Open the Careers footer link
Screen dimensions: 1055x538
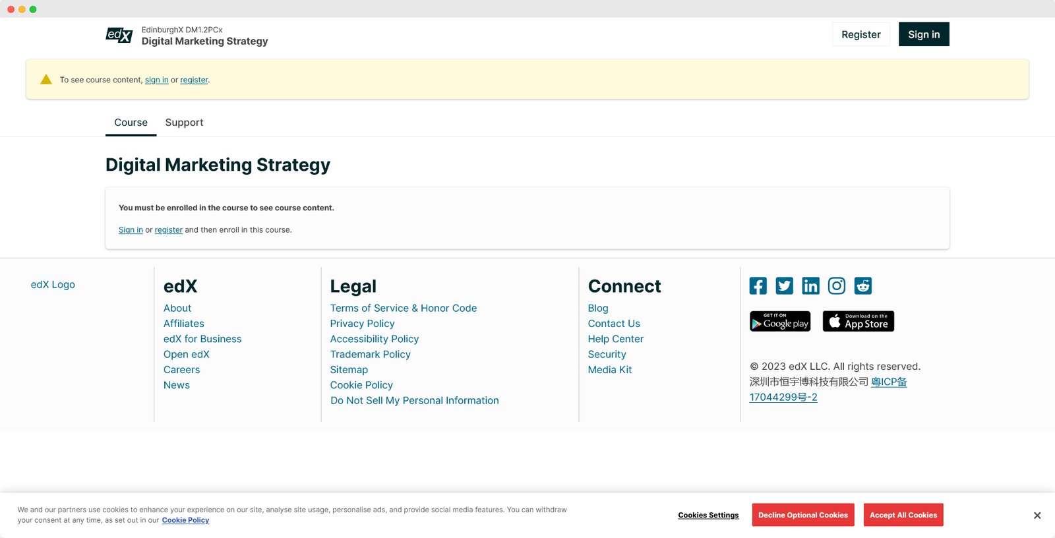coord(182,370)
